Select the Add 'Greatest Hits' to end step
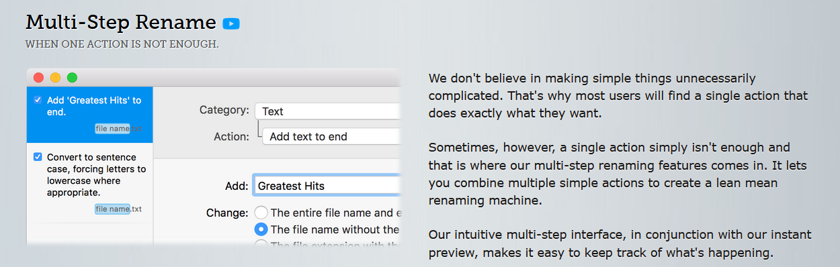The height and width of the screenshot is (267, 840). (x=89, y=114)
